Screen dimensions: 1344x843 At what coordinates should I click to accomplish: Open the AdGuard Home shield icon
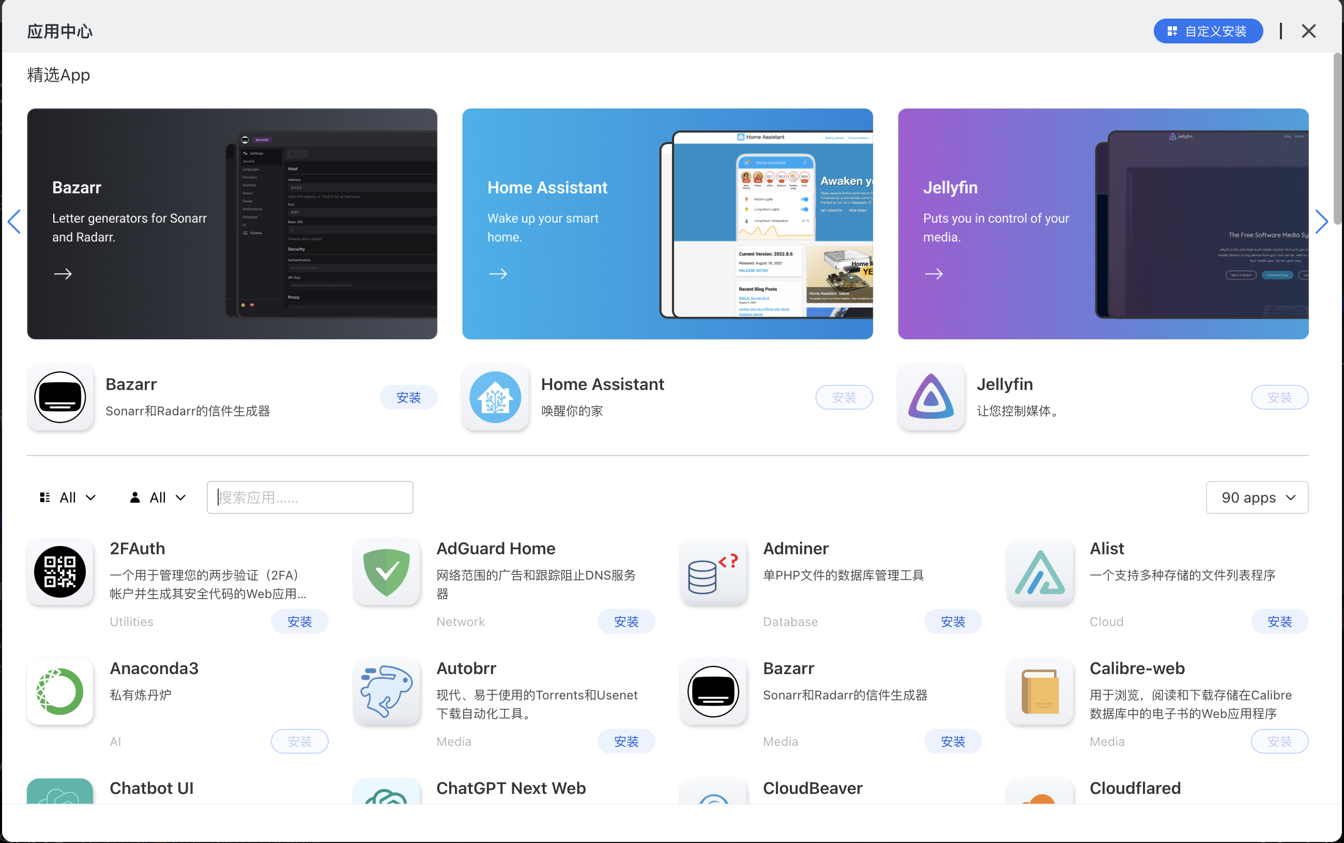coord(386,571)
